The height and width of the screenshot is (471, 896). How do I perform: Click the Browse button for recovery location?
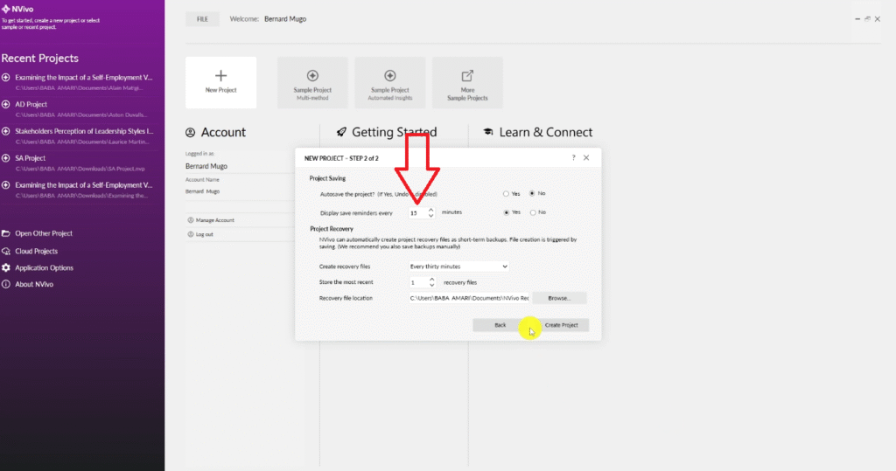(x=559, y=298)
